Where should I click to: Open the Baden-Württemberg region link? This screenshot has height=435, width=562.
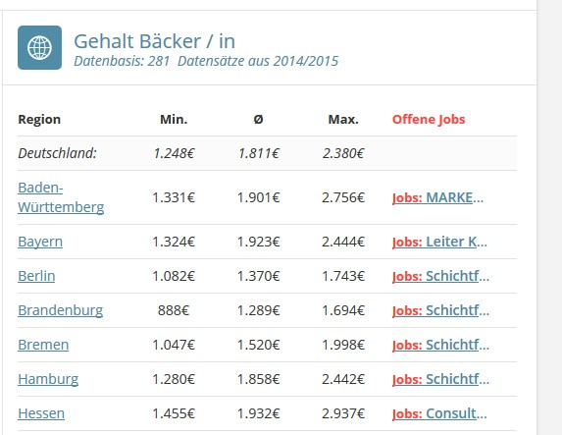click(61, 197)
